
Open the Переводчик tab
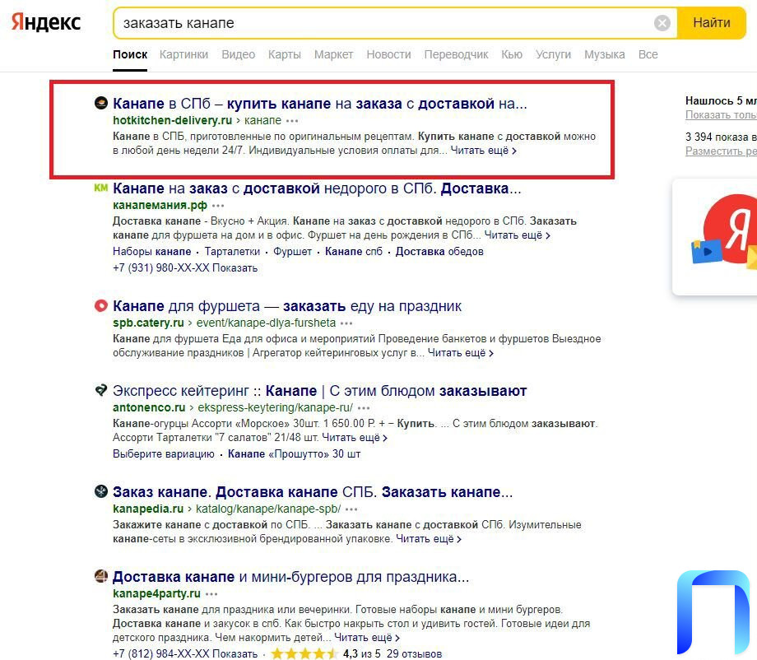coord(456,54)
